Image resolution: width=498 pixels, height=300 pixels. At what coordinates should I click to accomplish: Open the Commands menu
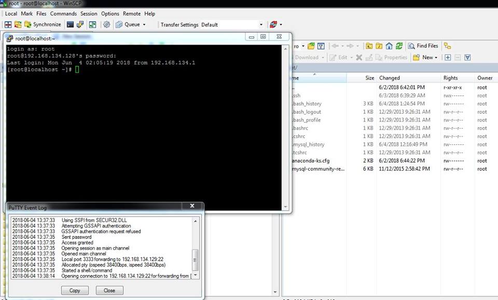(x=63, y=13)
